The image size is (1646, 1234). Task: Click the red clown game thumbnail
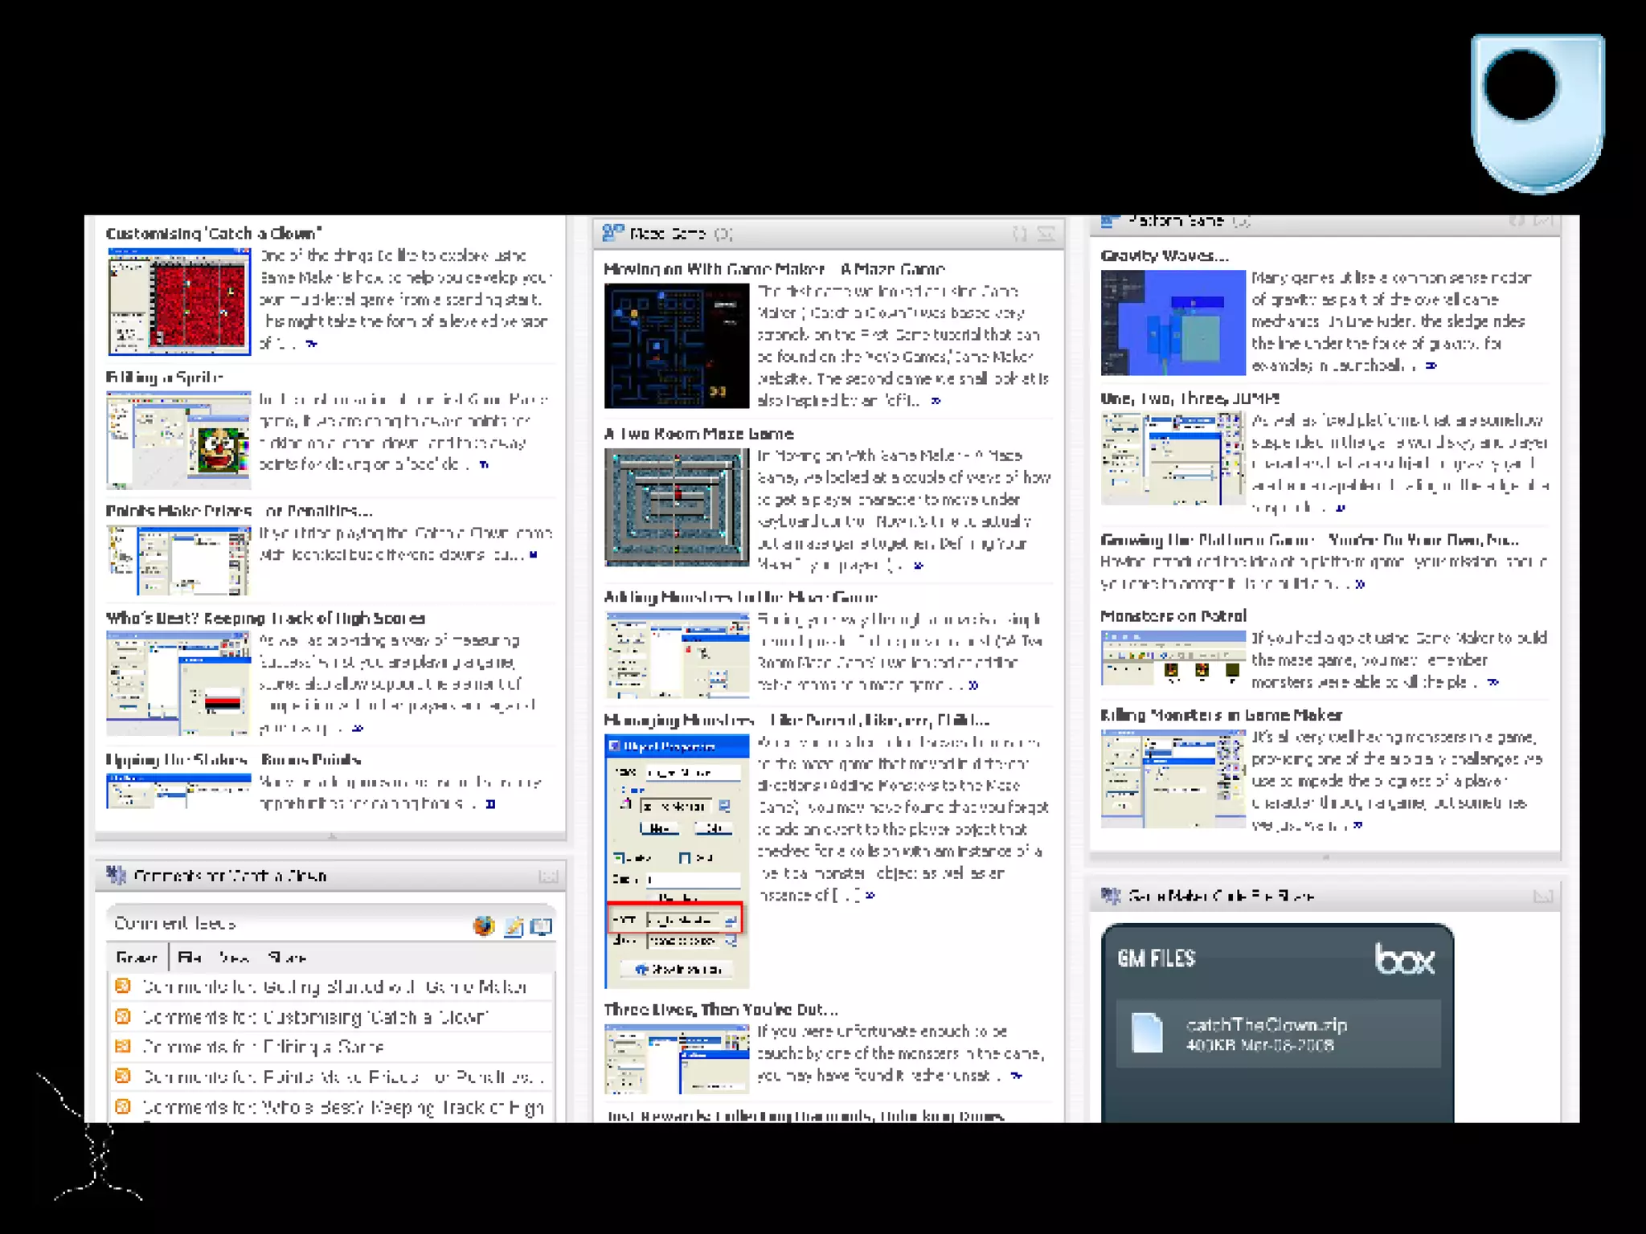(x=179, y=301)
